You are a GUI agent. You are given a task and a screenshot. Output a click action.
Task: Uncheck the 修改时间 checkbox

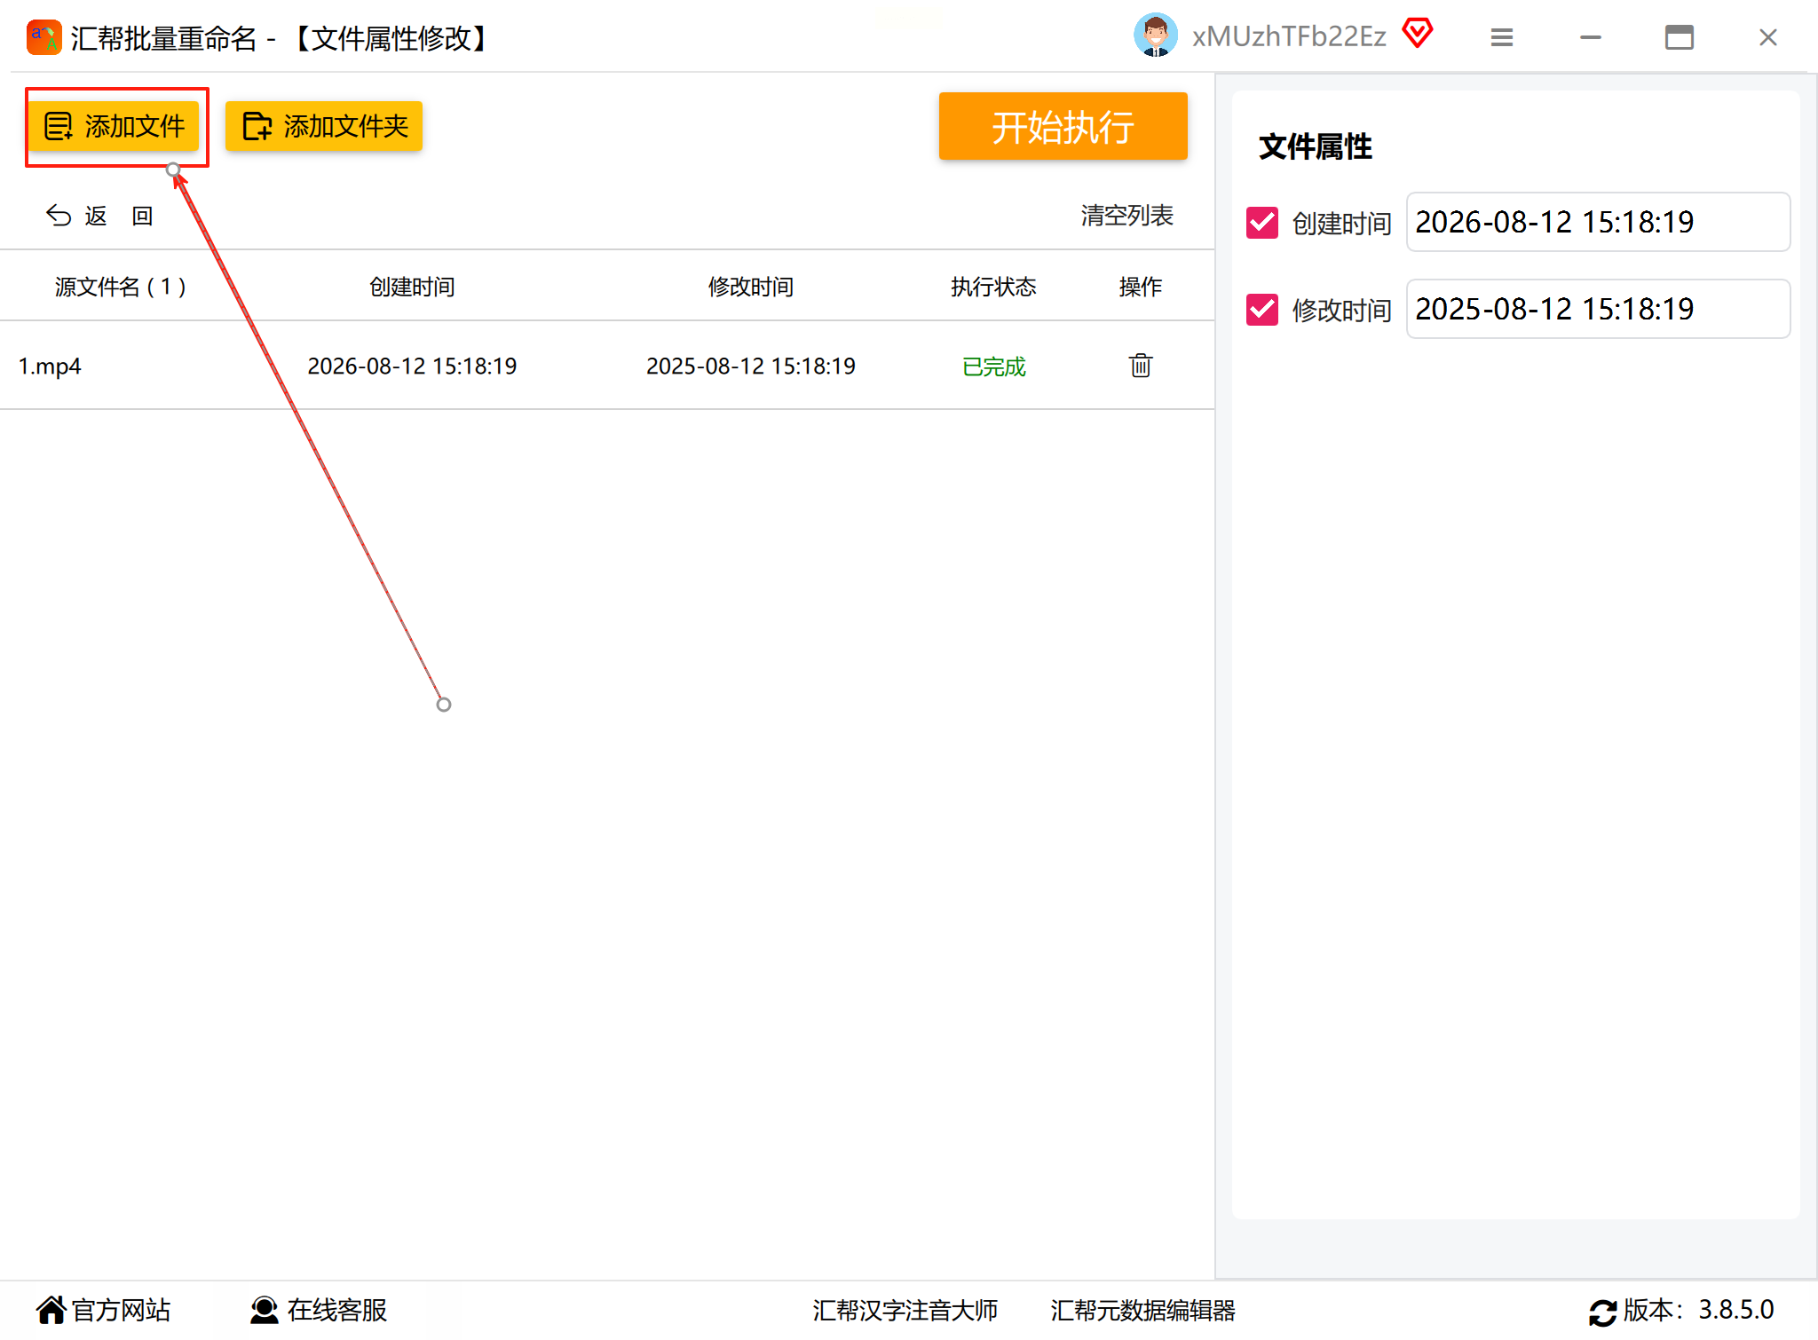1261,310
